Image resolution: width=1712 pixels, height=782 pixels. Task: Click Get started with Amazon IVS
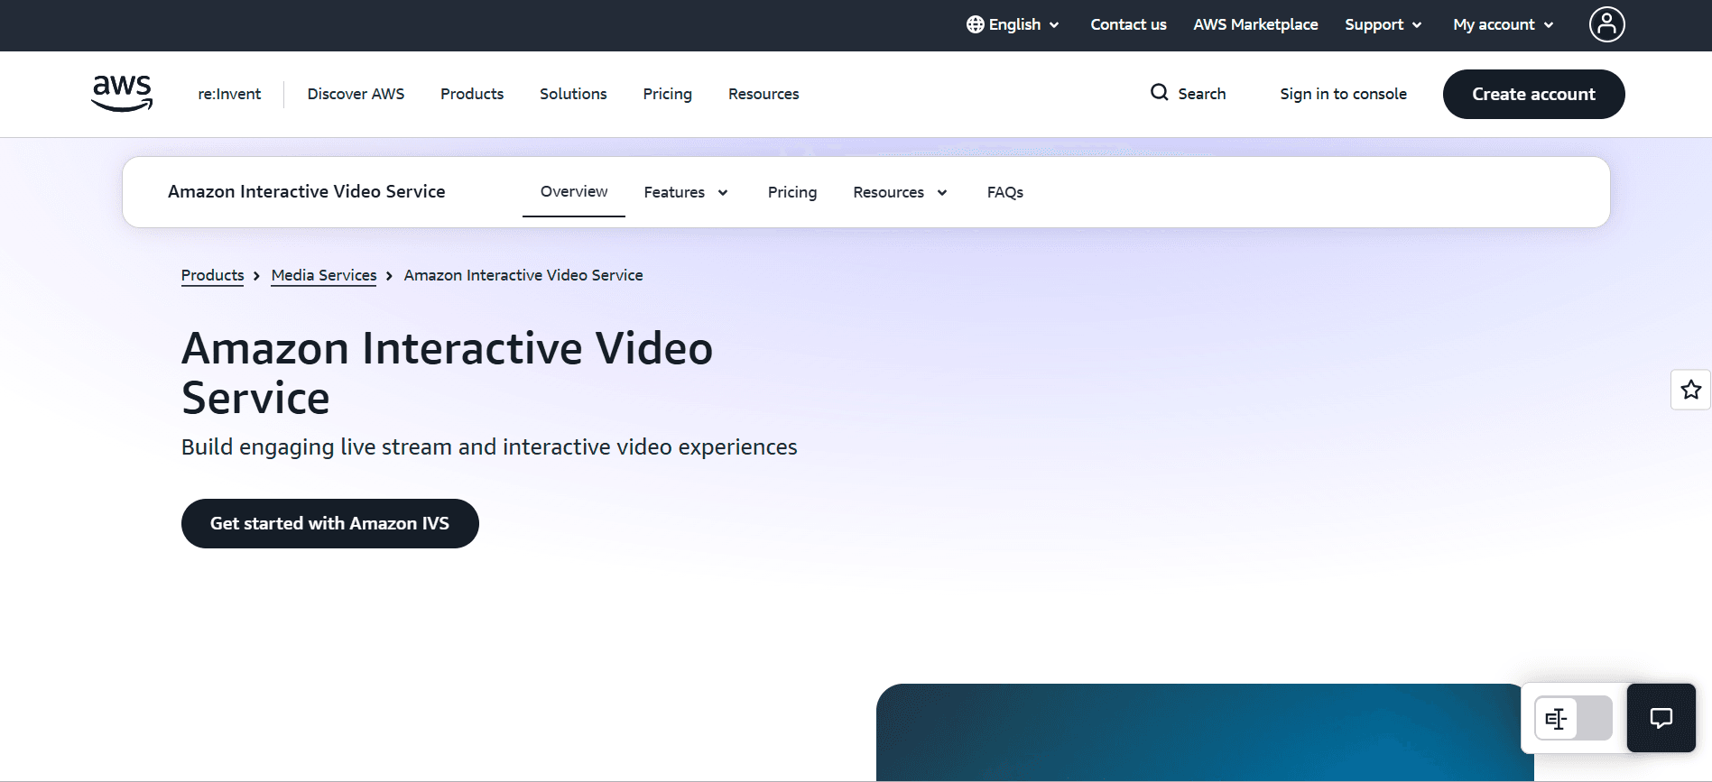pyautogui.click(x=329, y=523)
